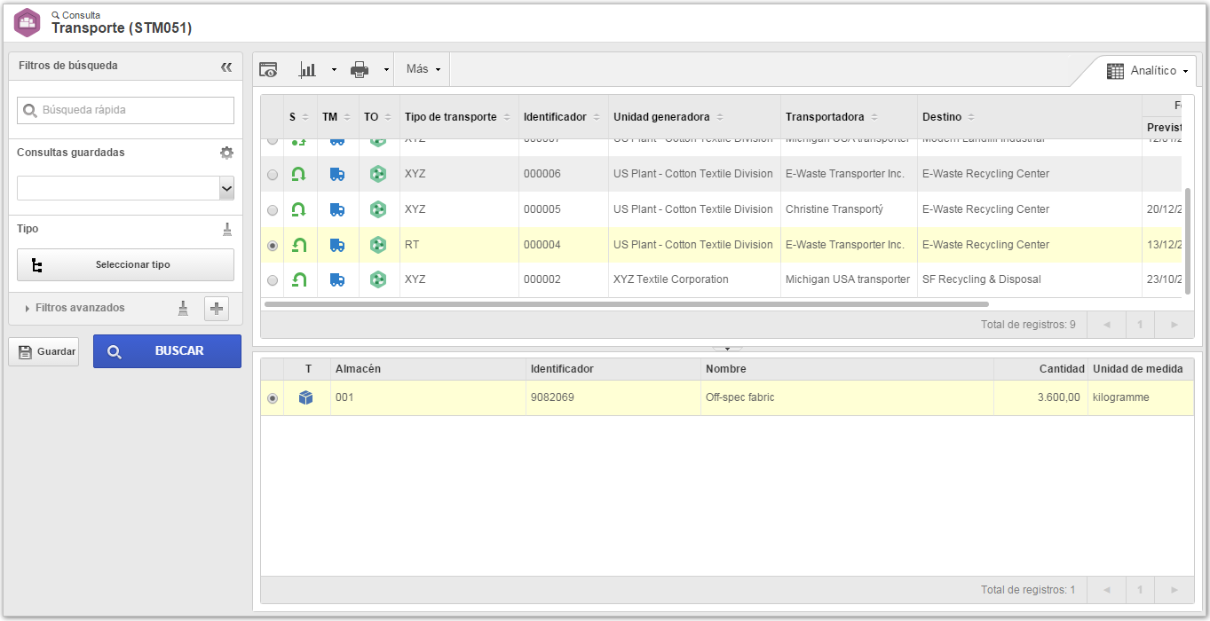Screen dimensions: 1210x621
Task: Clear the Tipo filter with broom icon
Action: (x=227, y=230)
